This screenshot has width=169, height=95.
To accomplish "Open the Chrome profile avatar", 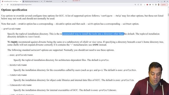I will pyautogui.click(x=158, y=5).
